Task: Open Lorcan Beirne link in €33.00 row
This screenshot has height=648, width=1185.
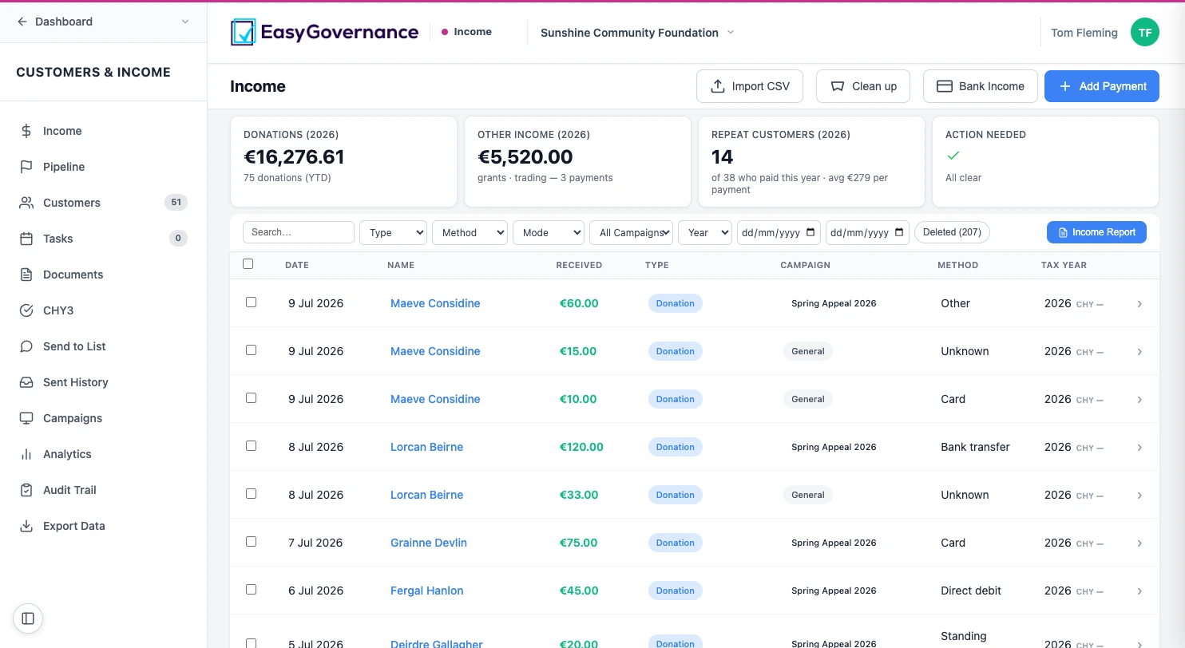Action: click(426, 495)
